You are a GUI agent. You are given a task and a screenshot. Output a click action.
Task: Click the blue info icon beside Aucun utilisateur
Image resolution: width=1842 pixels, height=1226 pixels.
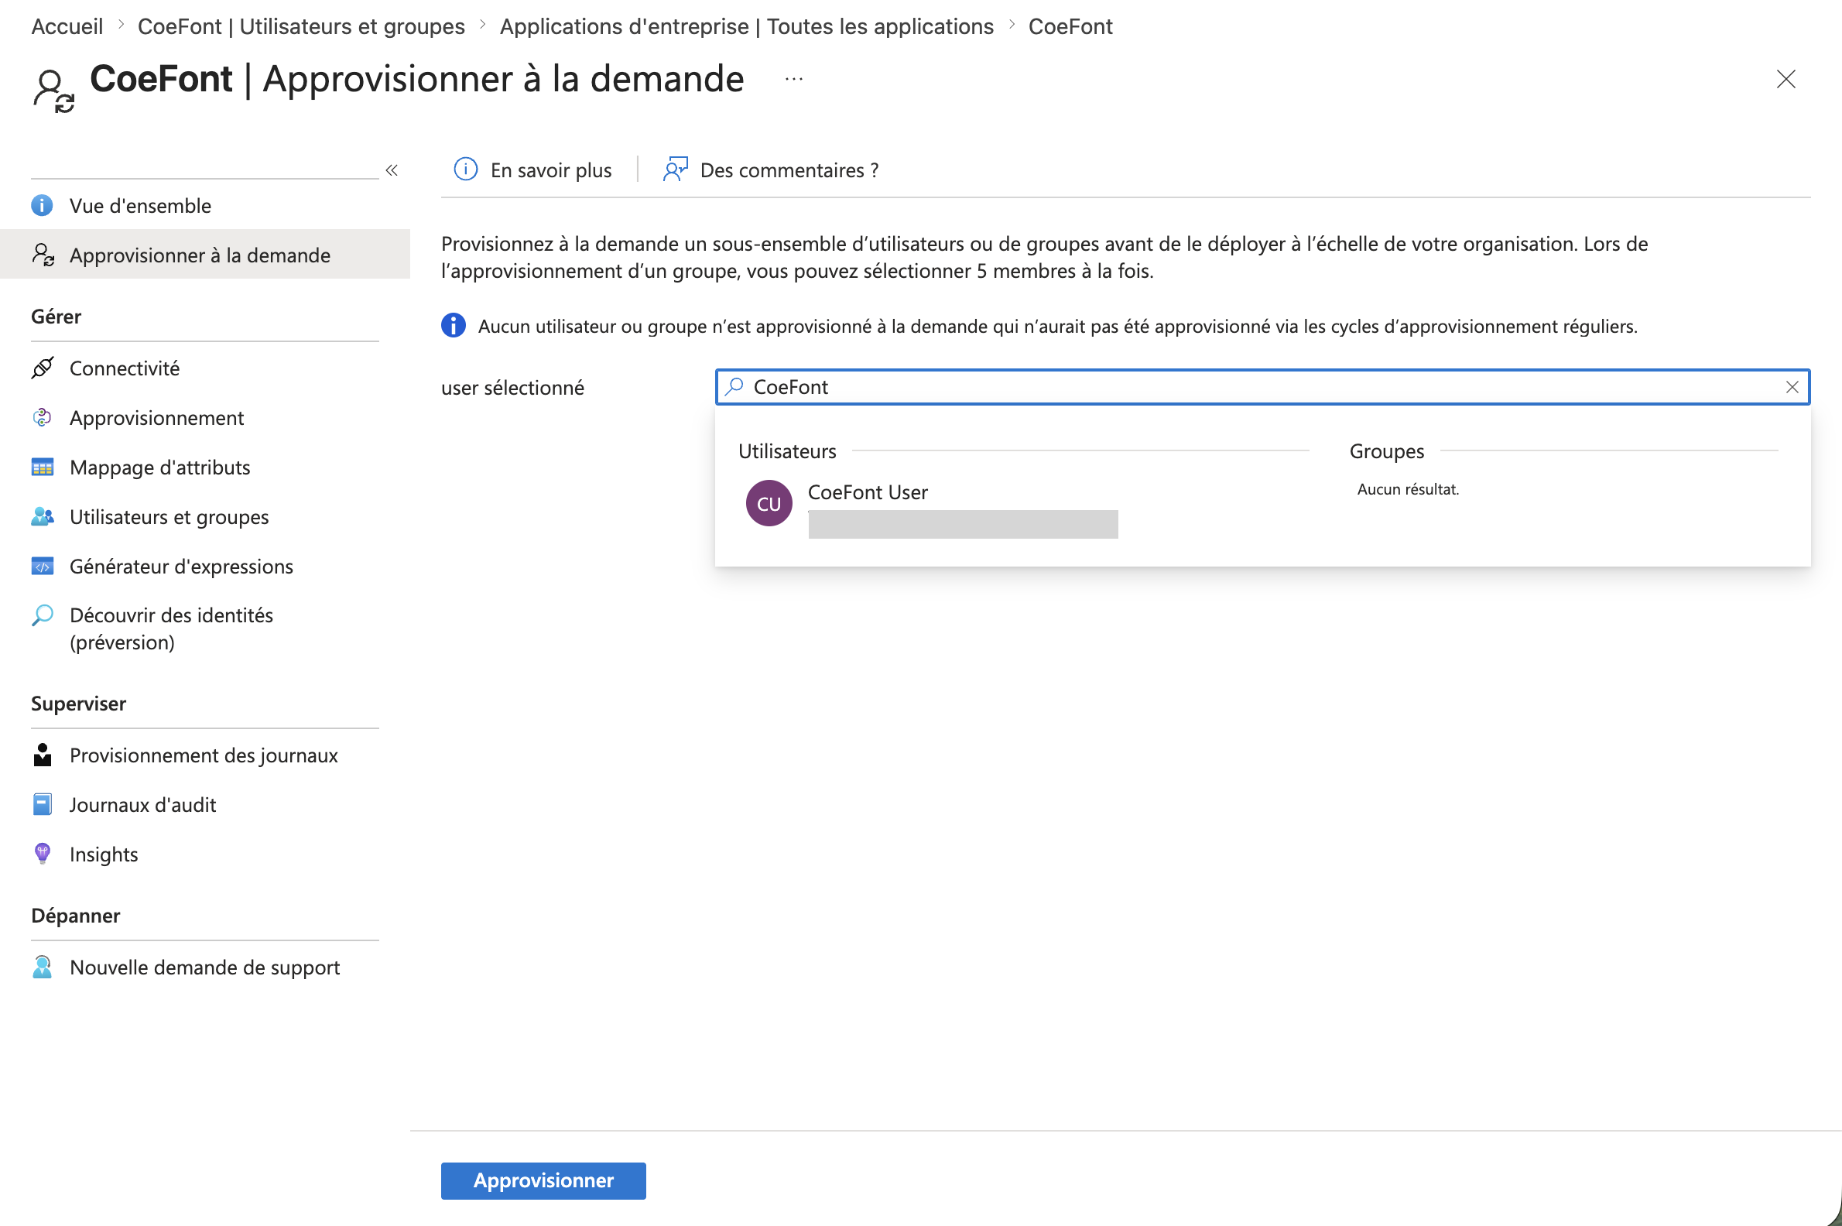(x=454, y=325)
